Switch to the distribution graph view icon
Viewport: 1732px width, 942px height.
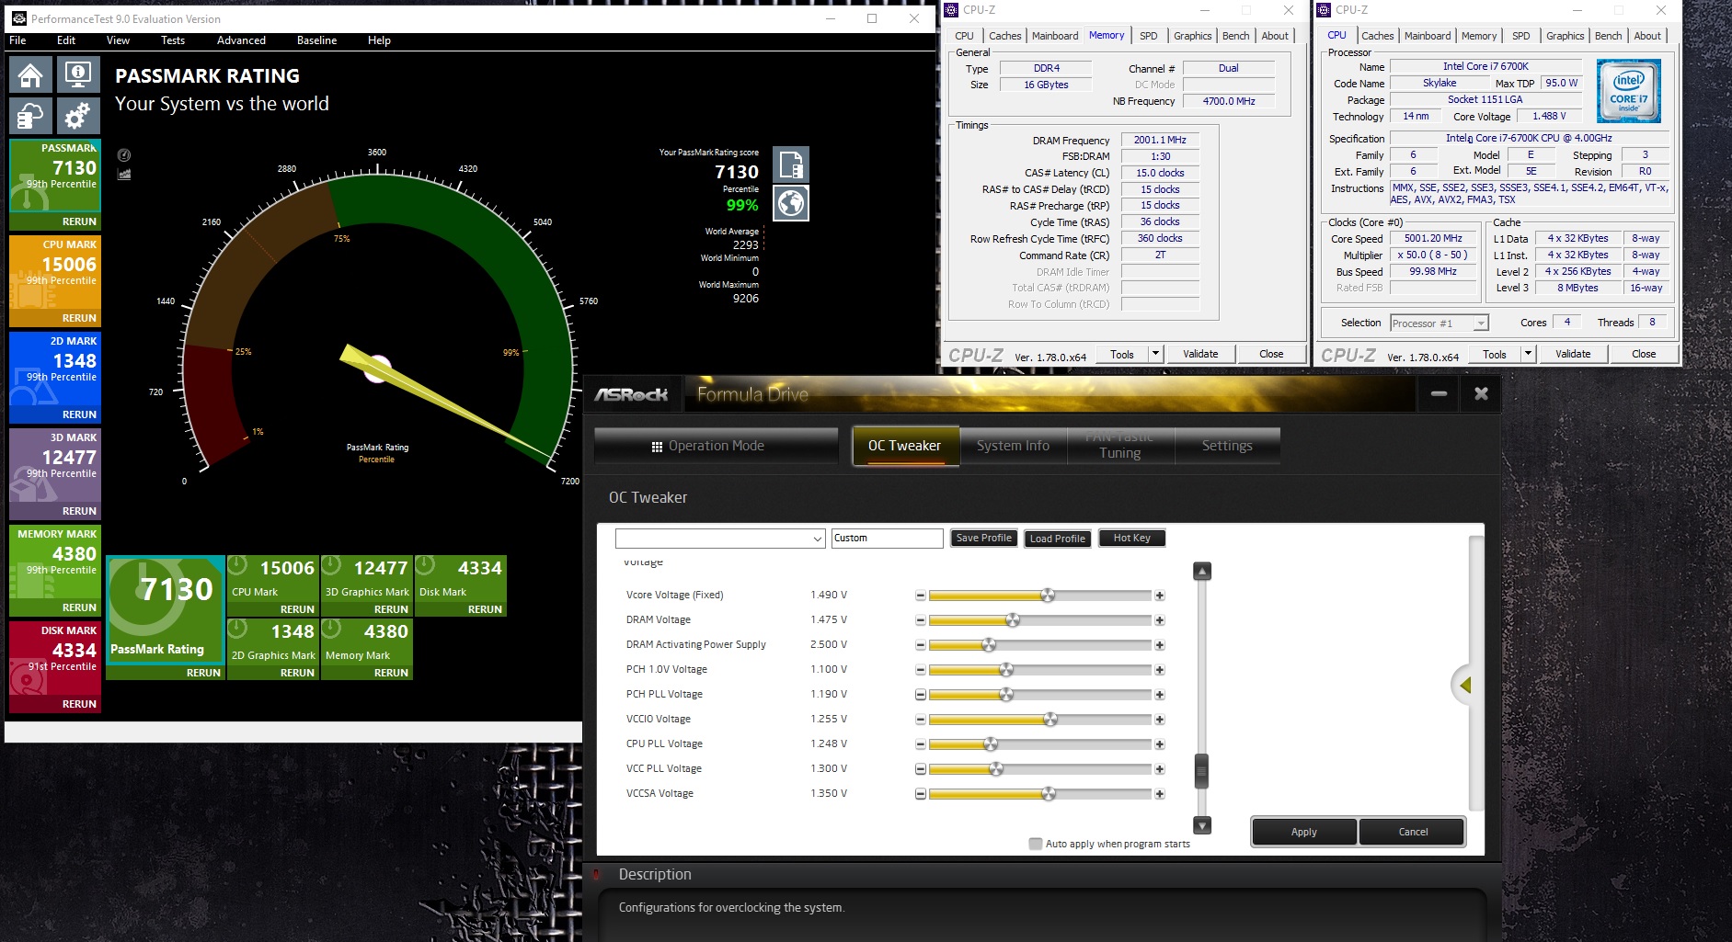coord(124,174)
